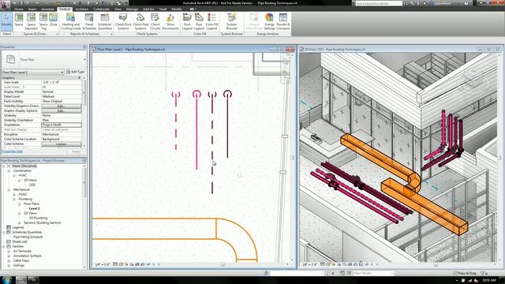The height and width of the screenshot is (284, 505).
Task: Click the Revit application menu button
Action: pyautogui.click(x=5, y=5)
